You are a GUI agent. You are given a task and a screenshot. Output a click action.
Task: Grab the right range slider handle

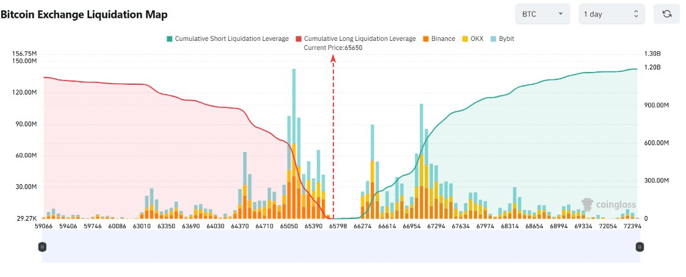coord(640,247)
